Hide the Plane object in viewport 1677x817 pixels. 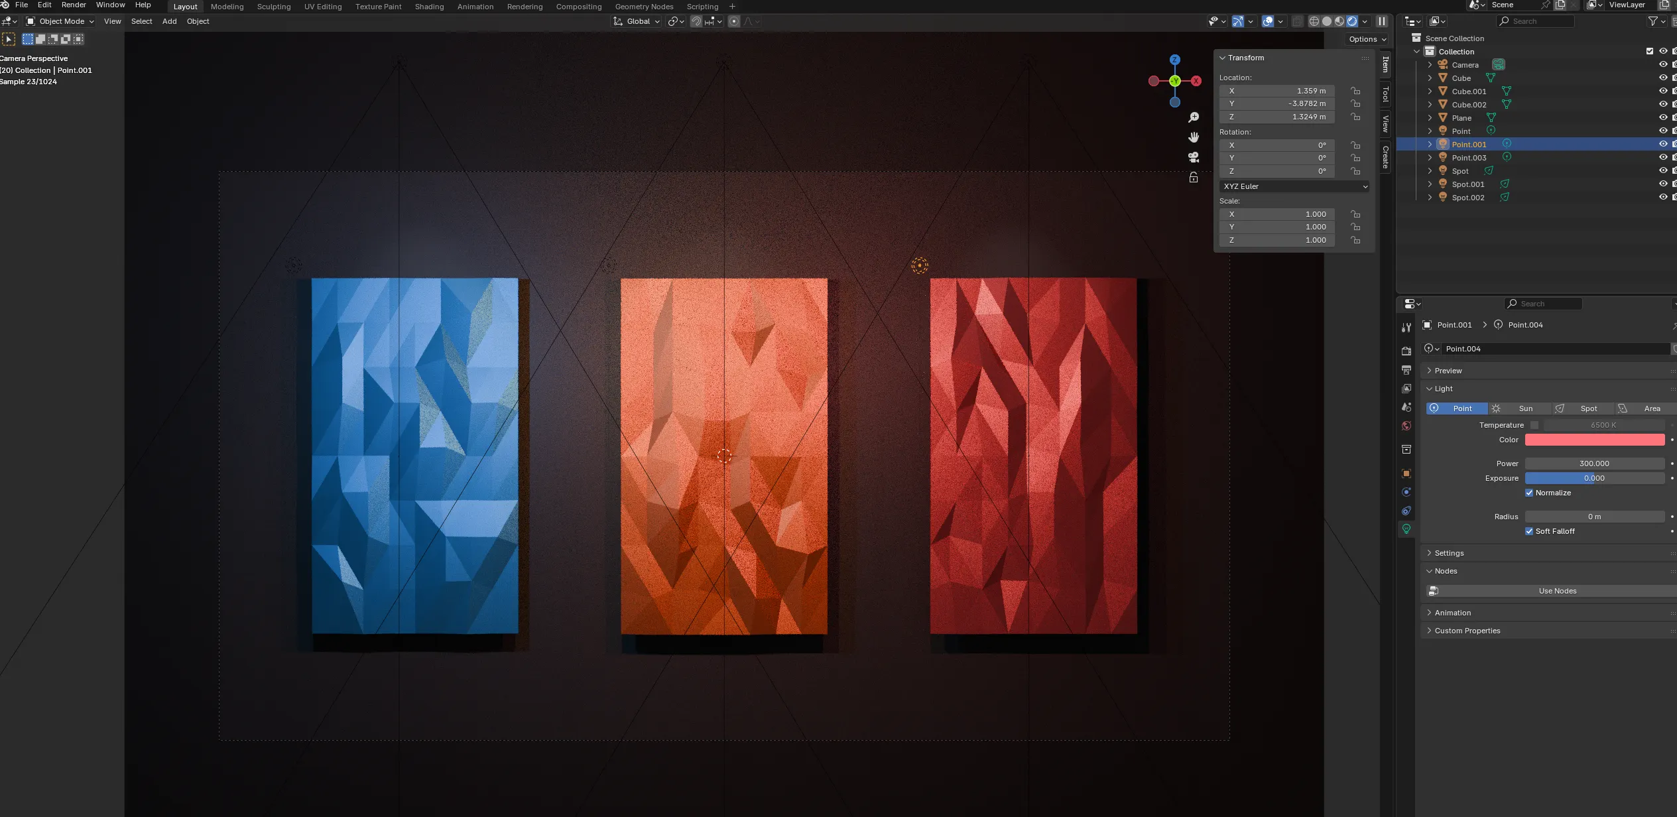point(1663,117)
